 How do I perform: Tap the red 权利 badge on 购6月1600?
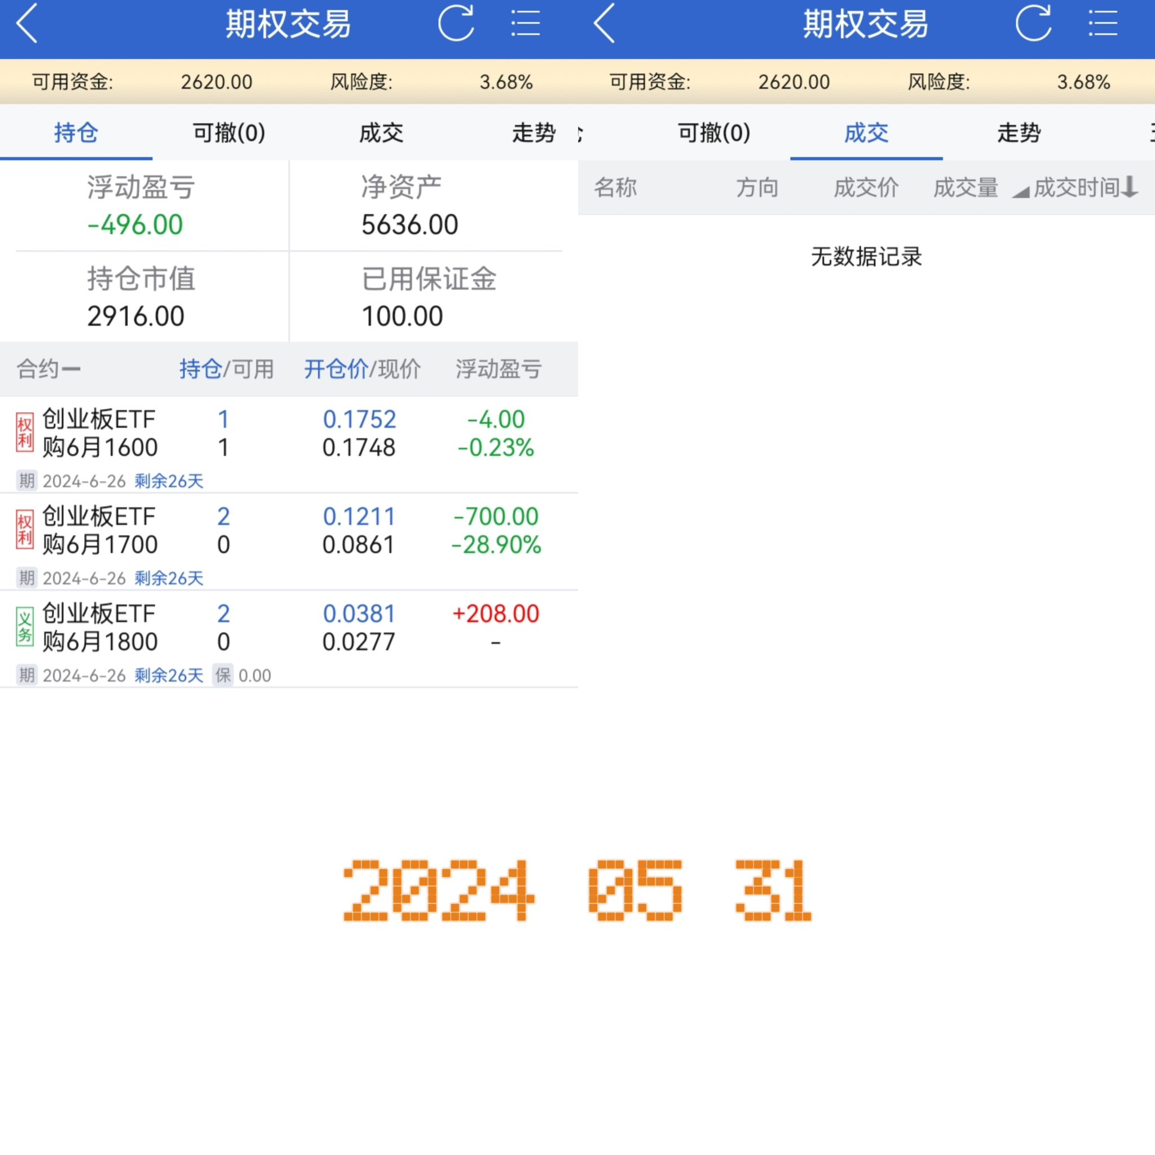coord(24,432)
